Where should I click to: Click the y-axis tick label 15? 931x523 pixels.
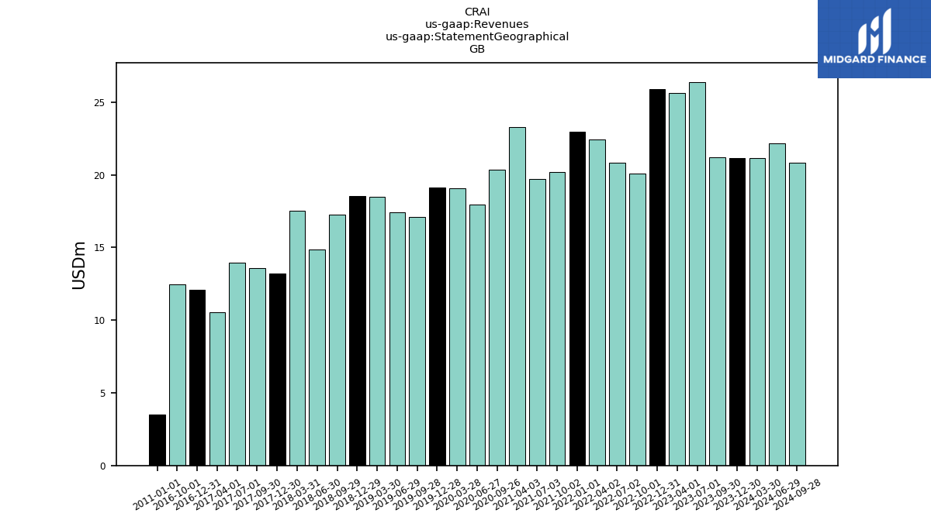[100, 248]
